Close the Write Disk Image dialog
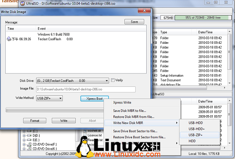Screen dimensions: 235x159 tap(144, 11)
